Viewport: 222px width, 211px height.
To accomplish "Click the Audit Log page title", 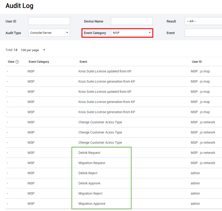I will coord(19,6).
